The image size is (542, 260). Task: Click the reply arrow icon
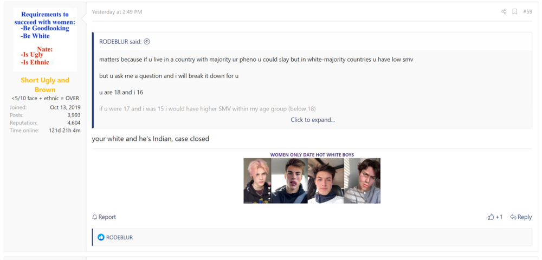(x=513, y=217)
